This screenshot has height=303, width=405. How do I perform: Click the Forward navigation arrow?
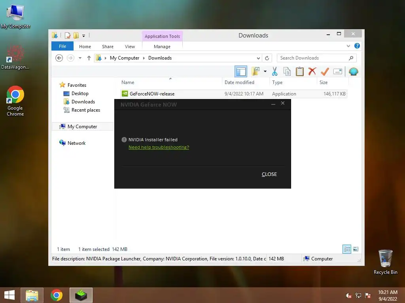click(x=70, y=58)
